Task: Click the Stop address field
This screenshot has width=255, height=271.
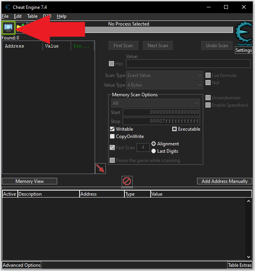Action: 161,121
